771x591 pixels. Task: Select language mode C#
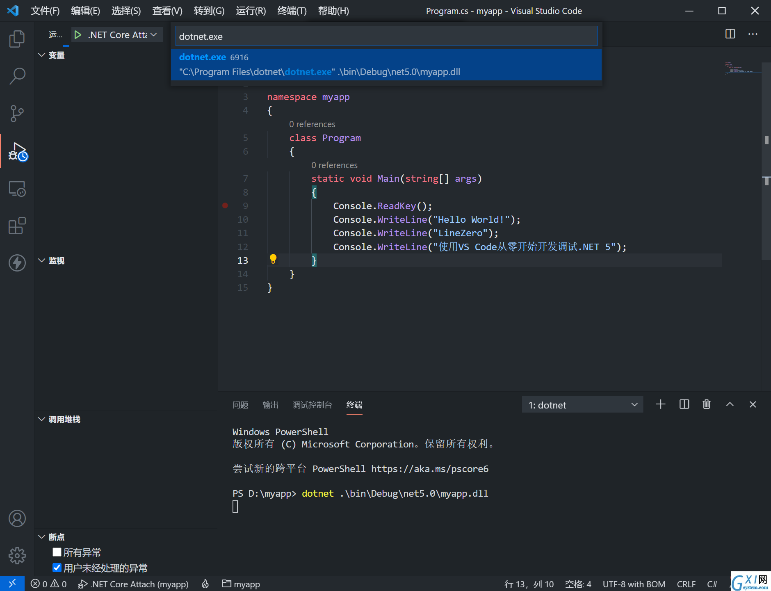tap(712, 584)
